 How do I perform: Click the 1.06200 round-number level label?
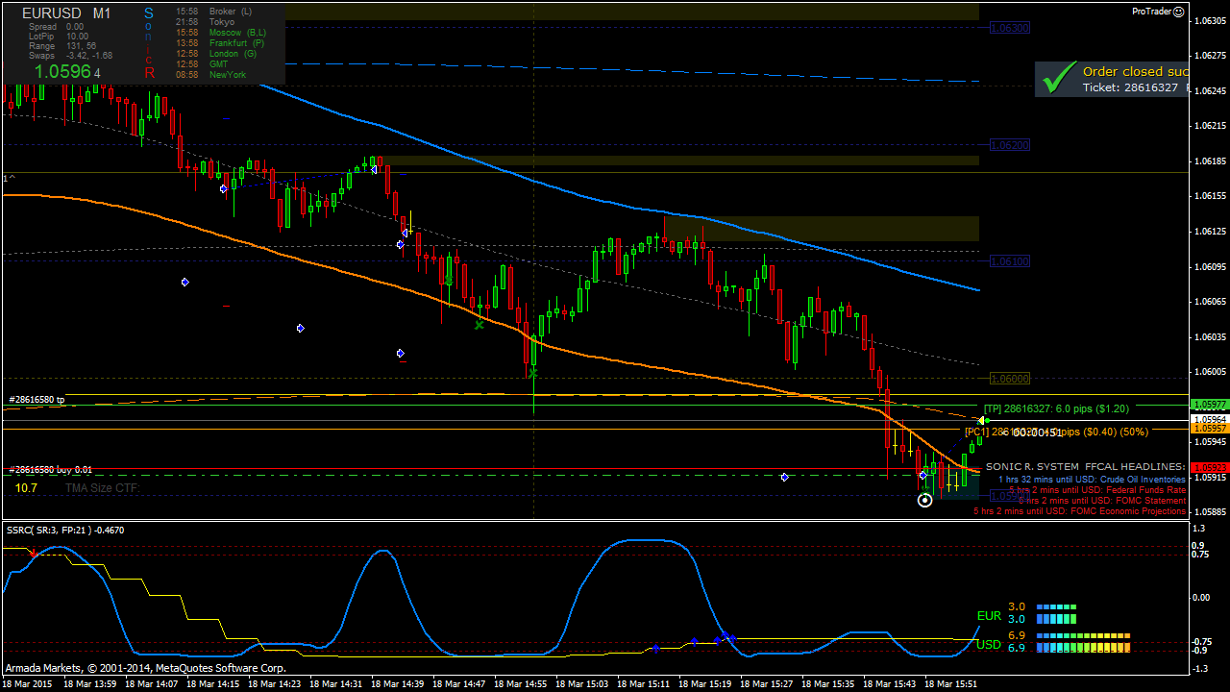1009,145
